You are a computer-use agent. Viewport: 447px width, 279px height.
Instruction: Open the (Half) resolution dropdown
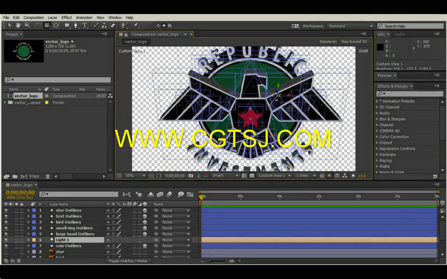click(x=225, y=176)
